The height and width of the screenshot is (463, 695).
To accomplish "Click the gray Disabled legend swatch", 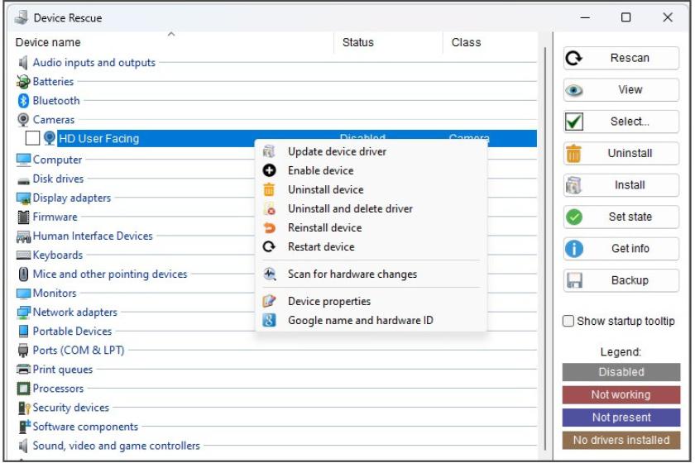I will click(621, 372).
